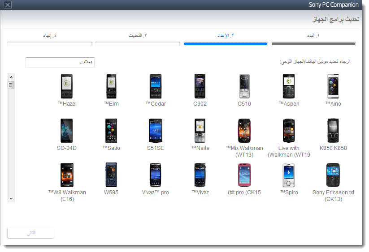The height and width of the screenshot is (252, 369).
Task: Click the phone model search field
Action: click(60, 62)
